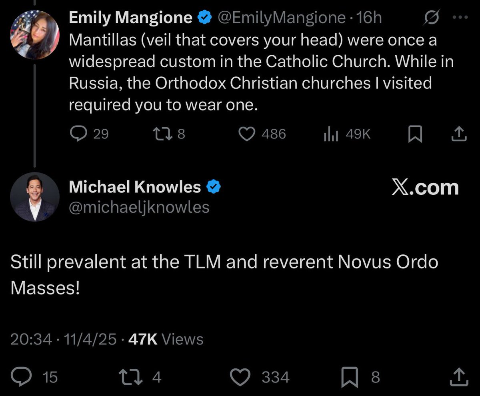This screenshot has width=480, height=396.
Task: Bookmark Emily Mangione's post
Action: click(415, 134)
